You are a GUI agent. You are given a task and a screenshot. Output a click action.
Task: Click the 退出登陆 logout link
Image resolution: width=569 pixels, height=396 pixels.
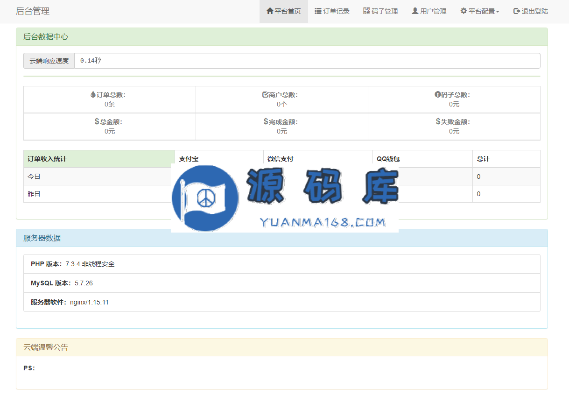(x=531, y=11)
